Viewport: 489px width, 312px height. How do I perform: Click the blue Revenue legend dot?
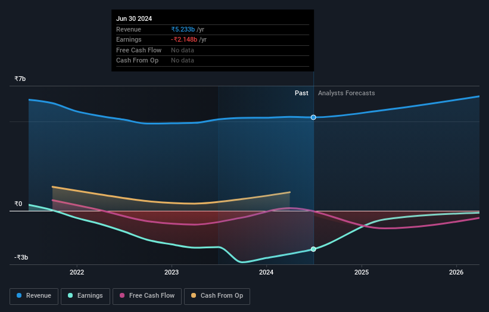[x=19, y=295]
